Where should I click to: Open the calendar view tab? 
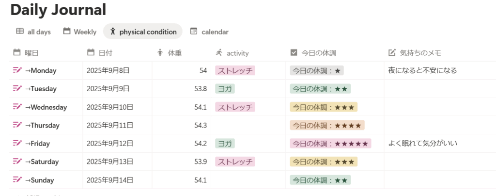(209, 32)
